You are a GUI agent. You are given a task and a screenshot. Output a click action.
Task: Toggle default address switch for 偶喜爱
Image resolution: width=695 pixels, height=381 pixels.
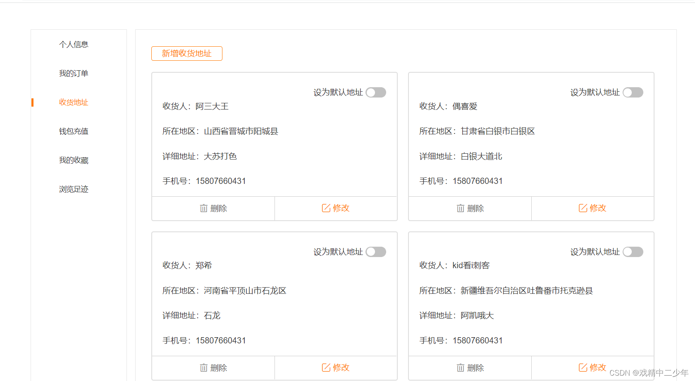coord(633,92)
